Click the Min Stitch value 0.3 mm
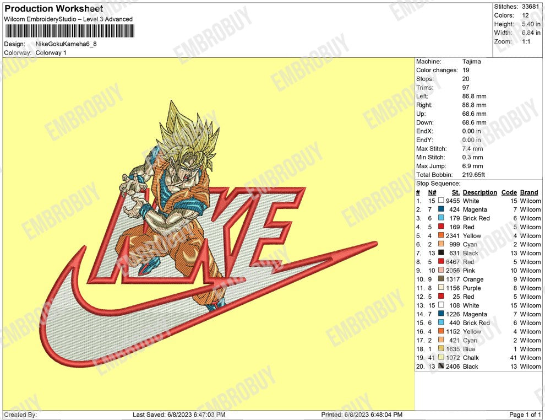The width and height of the screenshot is (545, 420). (472, 157)
